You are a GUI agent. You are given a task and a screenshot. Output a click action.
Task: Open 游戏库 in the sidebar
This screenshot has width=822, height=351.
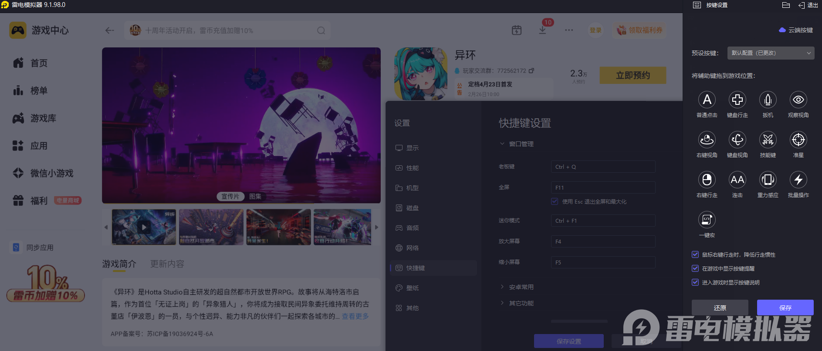[34, 118]
